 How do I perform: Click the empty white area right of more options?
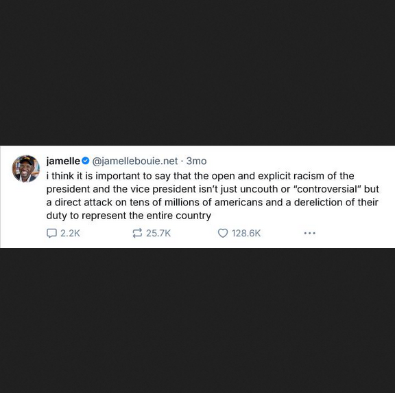pos(355,233)
